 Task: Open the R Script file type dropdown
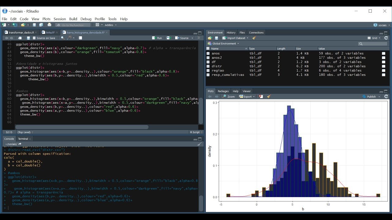pos(196,132)
